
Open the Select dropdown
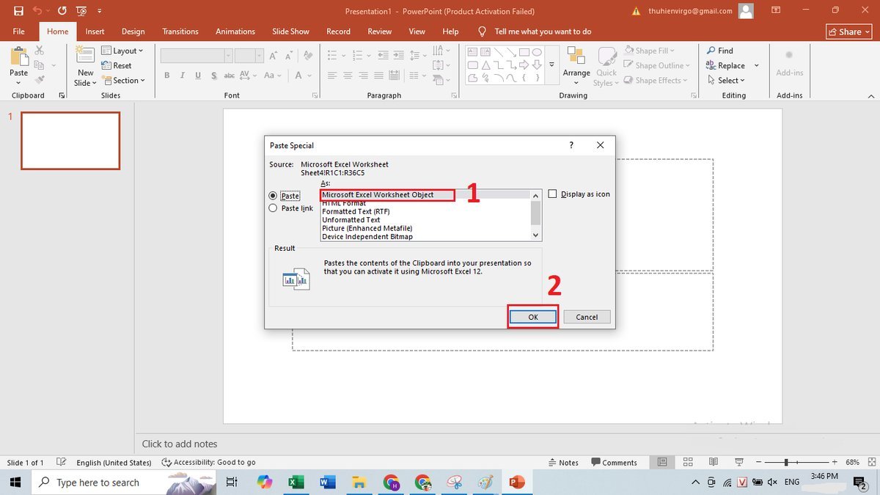(x=725, y=80)
